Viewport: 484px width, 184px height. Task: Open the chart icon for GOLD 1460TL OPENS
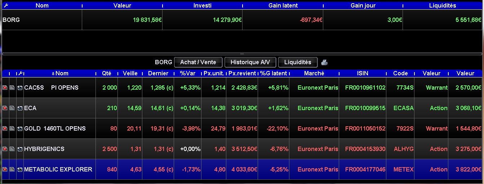(19, 128)
